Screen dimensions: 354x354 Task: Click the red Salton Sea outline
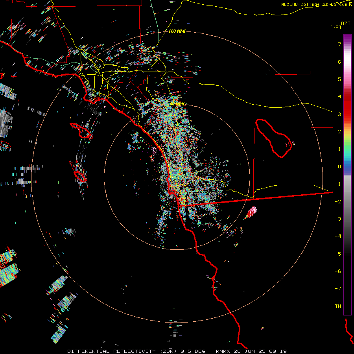274,138
